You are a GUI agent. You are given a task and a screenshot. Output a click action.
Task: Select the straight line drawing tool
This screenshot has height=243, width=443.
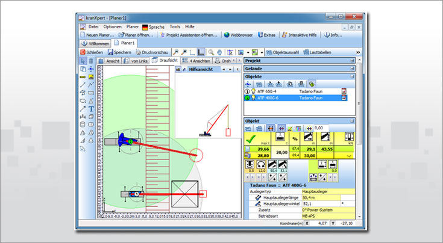click(83, 85)
